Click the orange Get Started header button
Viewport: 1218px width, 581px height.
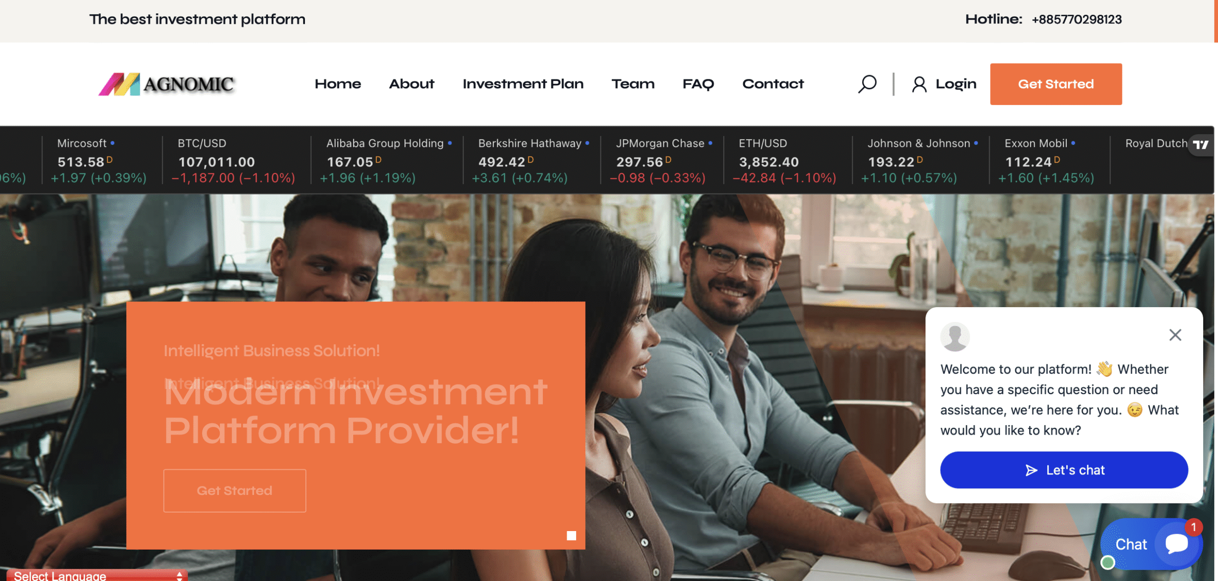pos(1056,84)
